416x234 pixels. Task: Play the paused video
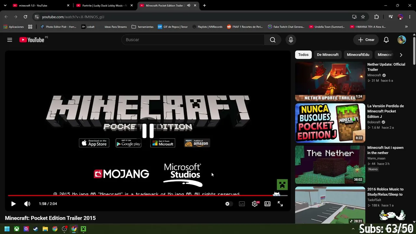pyautogui.click(x=13, y=204)
